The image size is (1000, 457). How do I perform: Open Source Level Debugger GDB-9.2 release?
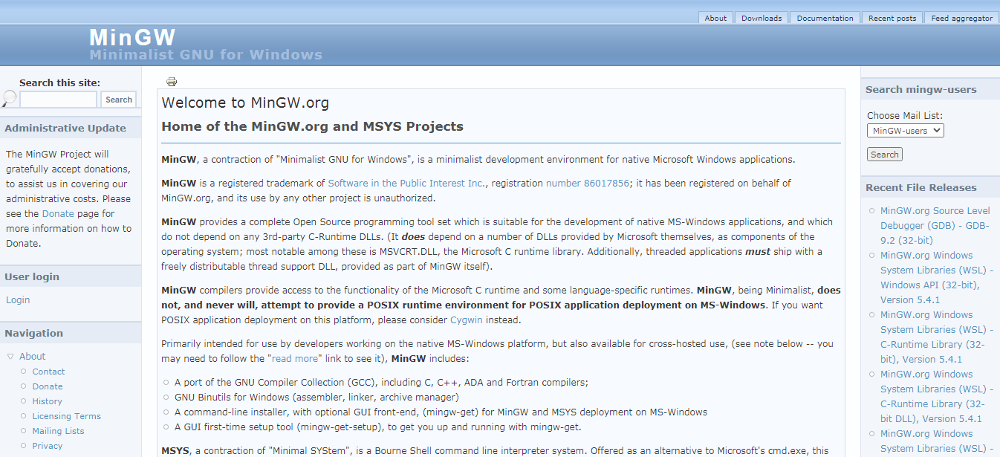[935, 226]
